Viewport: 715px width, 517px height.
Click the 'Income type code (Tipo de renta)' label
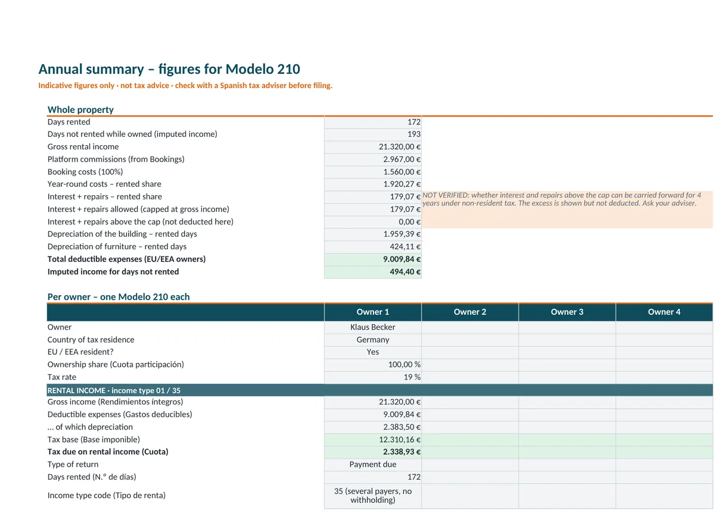coord(107,496)
